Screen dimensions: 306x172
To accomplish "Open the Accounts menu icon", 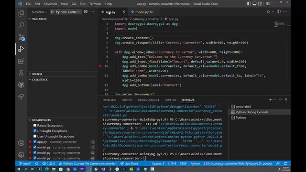I will pos(21,143).
